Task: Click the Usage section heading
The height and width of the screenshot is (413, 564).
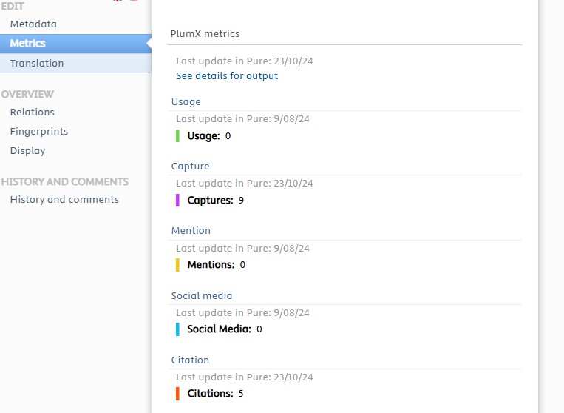Action: (x=186, y=102)
